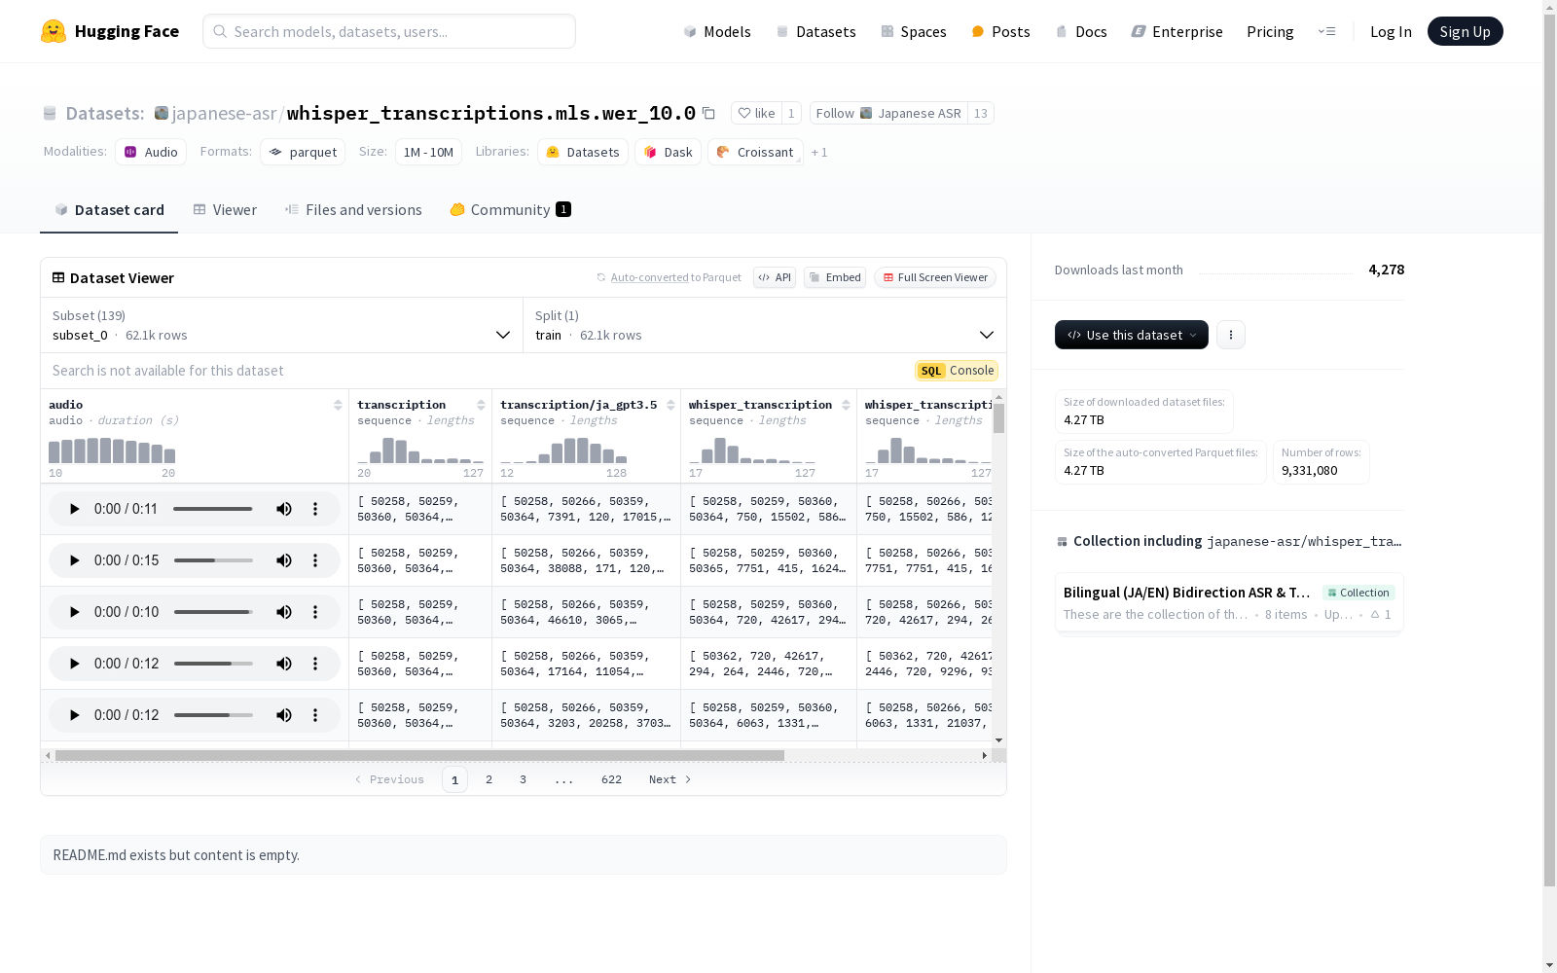The height and width of the screenshot is (973, 1557).
Task: Open Posts in the top navigation
Action: 1000,32
